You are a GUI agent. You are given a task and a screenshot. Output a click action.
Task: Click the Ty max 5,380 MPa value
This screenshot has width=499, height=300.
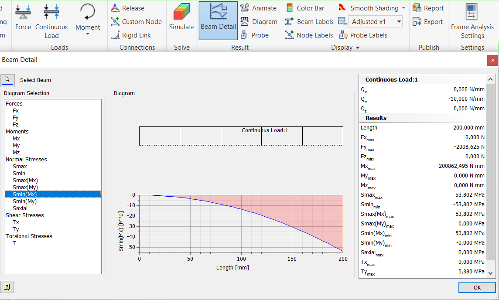pyautogui.click(x=472, y=272)
